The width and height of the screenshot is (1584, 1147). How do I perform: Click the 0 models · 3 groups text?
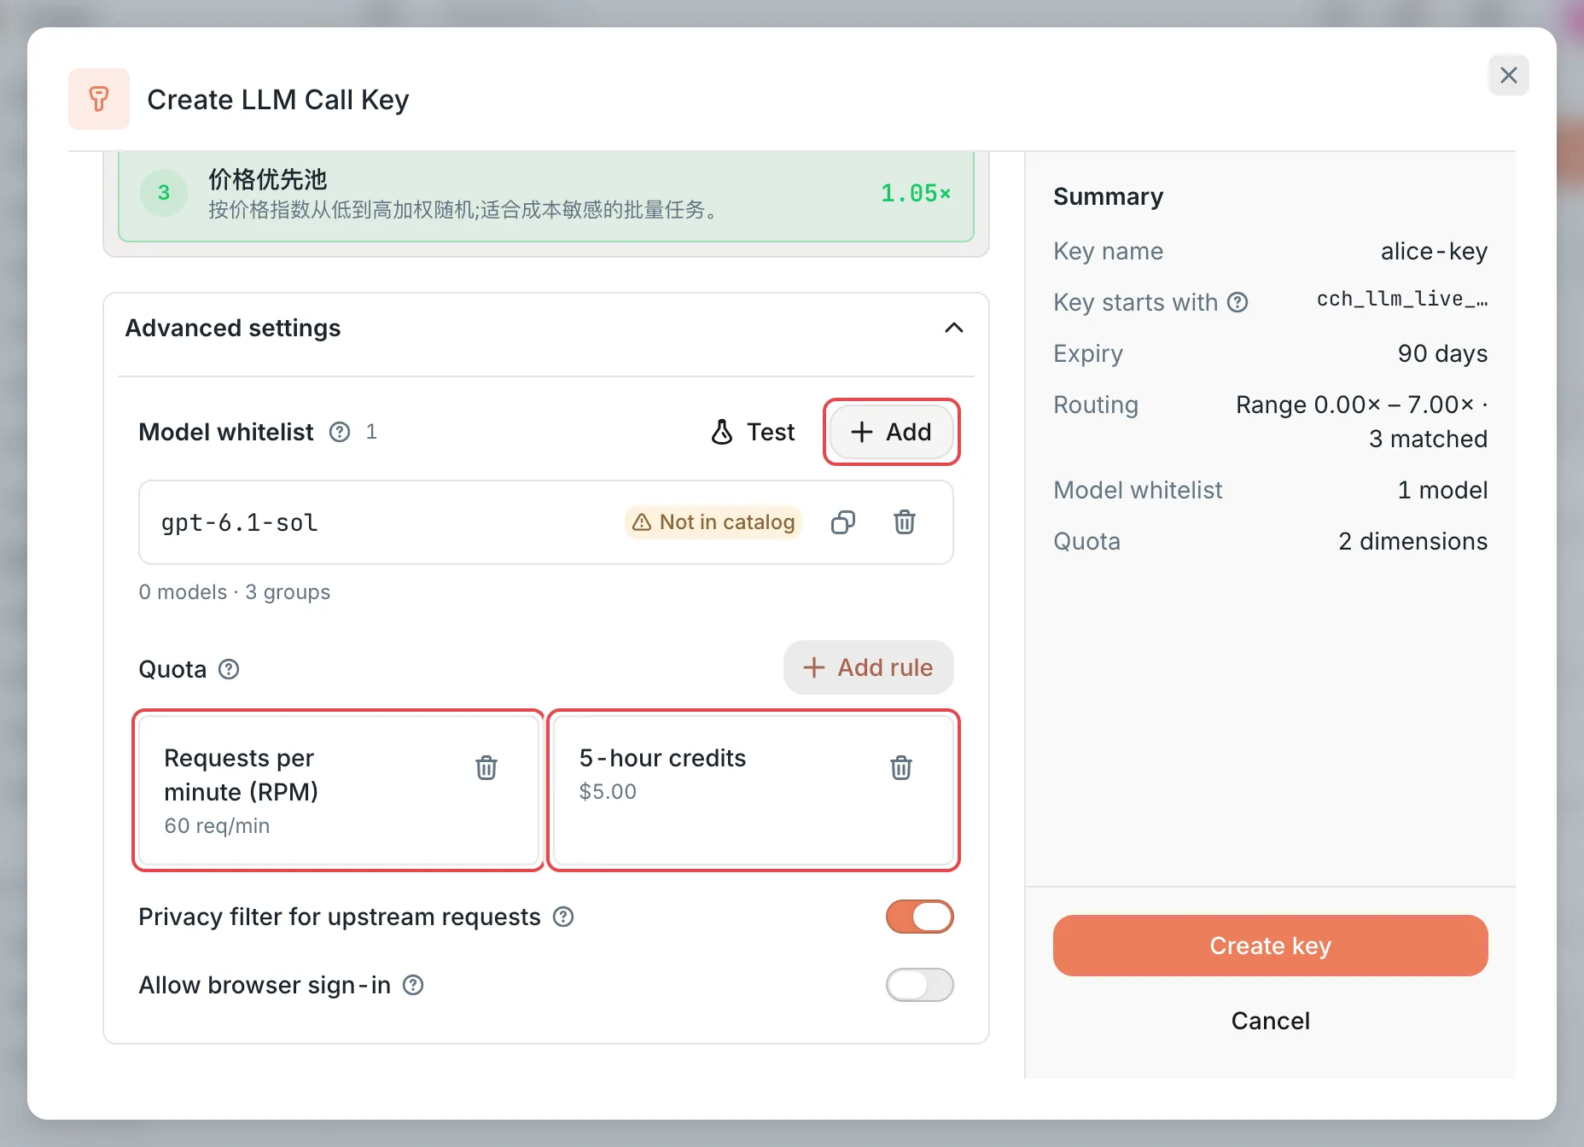pyautogui.click(x=234, y=592)
